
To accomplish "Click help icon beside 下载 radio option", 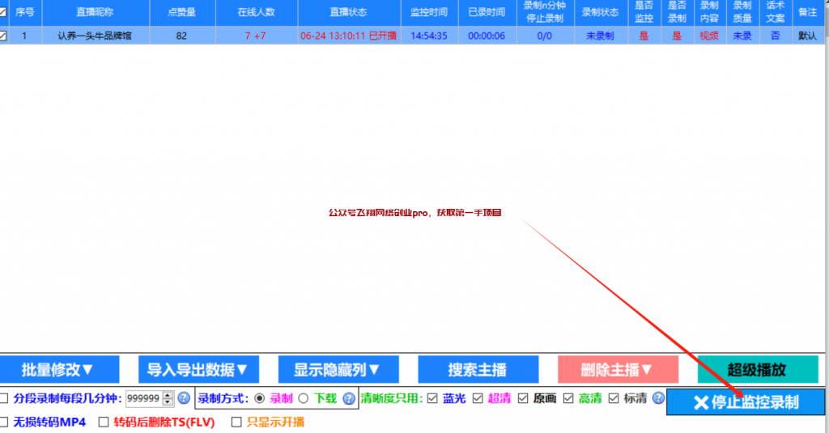I will coord(349,398).
